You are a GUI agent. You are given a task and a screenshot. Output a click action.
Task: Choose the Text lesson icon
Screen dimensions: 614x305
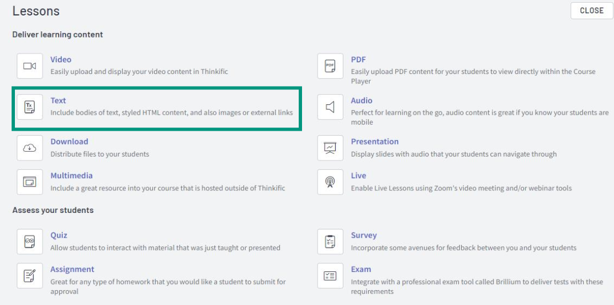pyautogui.click(x=30, y=107)
